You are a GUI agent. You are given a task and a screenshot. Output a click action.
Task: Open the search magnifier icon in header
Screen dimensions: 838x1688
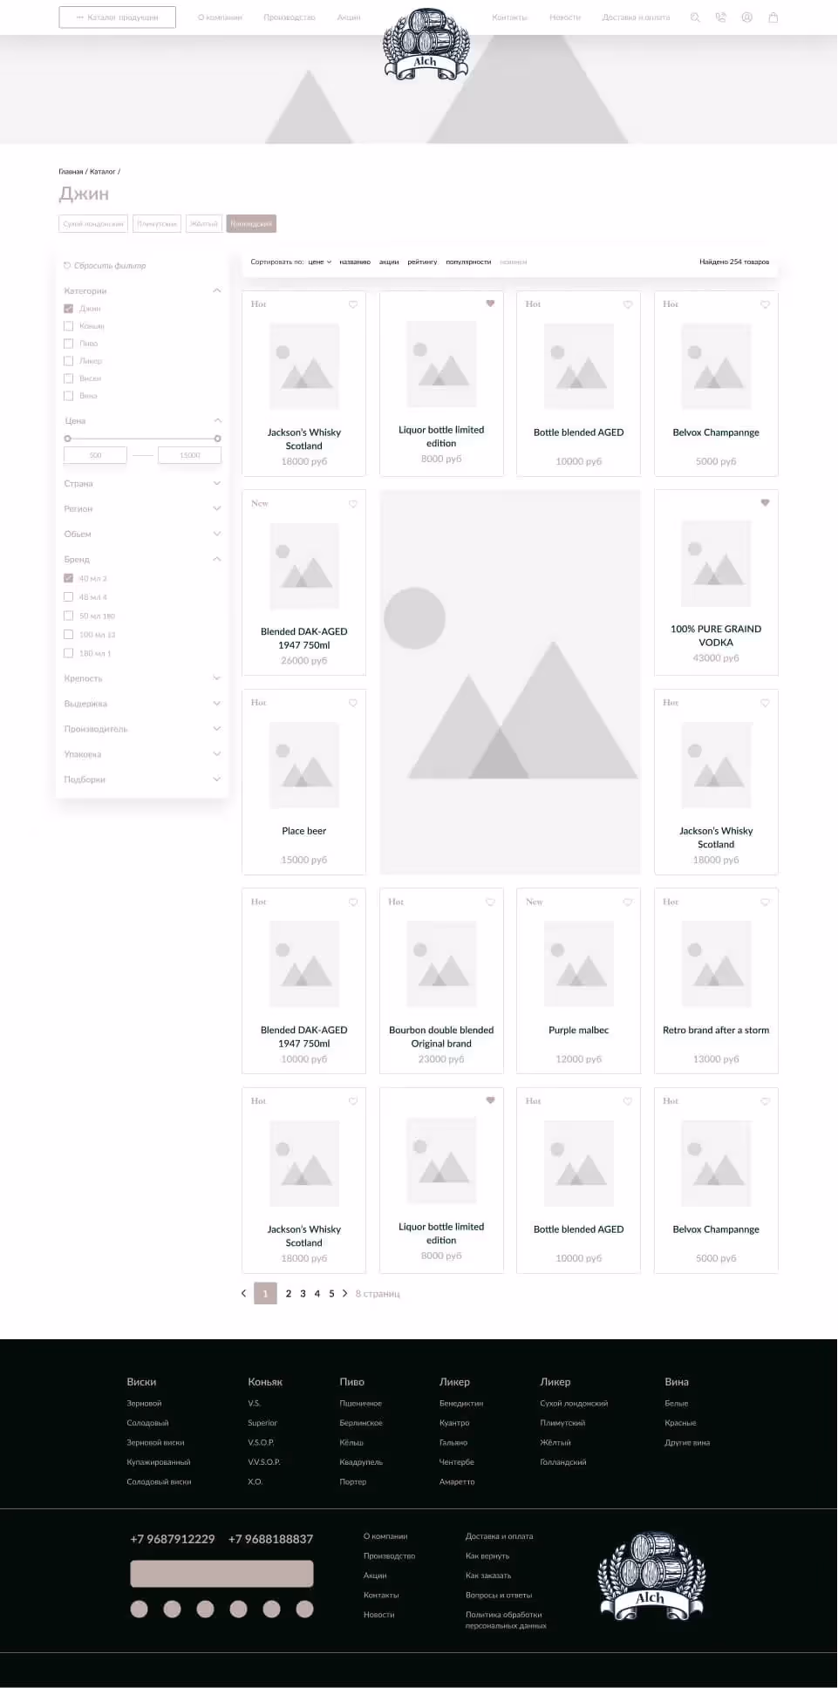695,17
